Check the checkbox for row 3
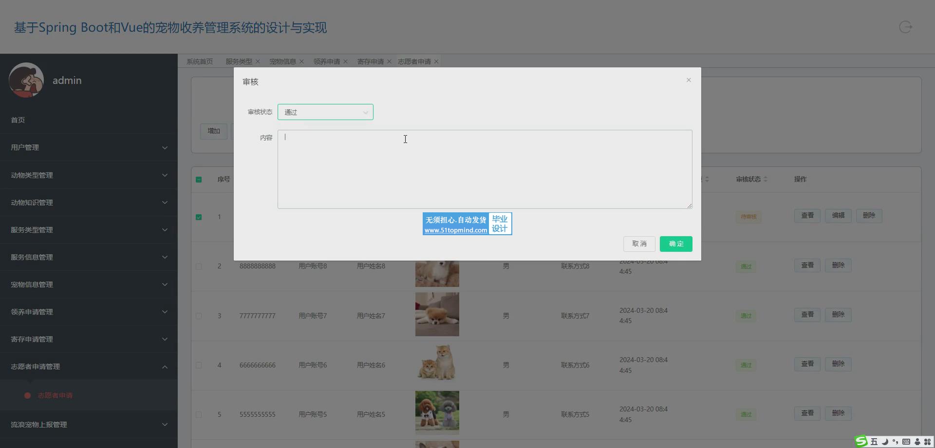Image resolution: width=935 pixels, height=448 pixels. point(199,316)
